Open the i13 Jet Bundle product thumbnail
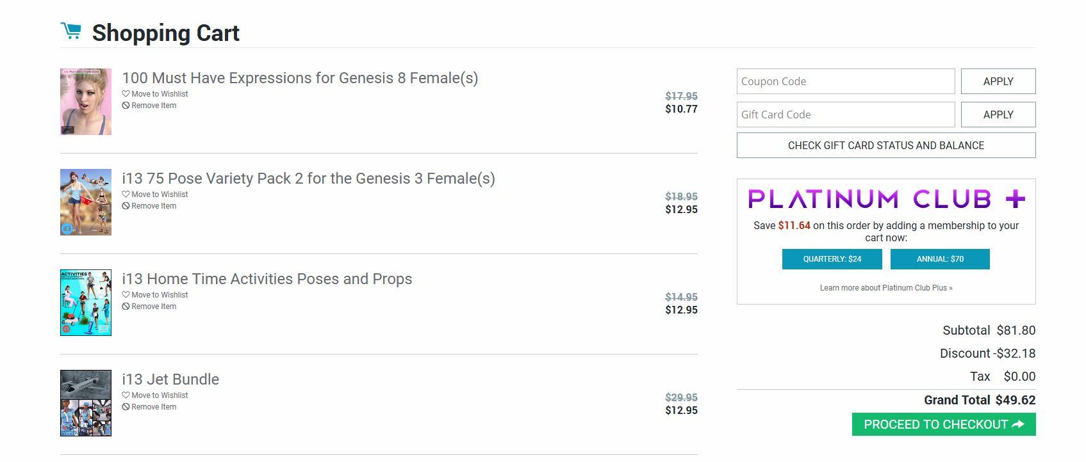Screen dimensions: 1086x462 click(86, 403)
